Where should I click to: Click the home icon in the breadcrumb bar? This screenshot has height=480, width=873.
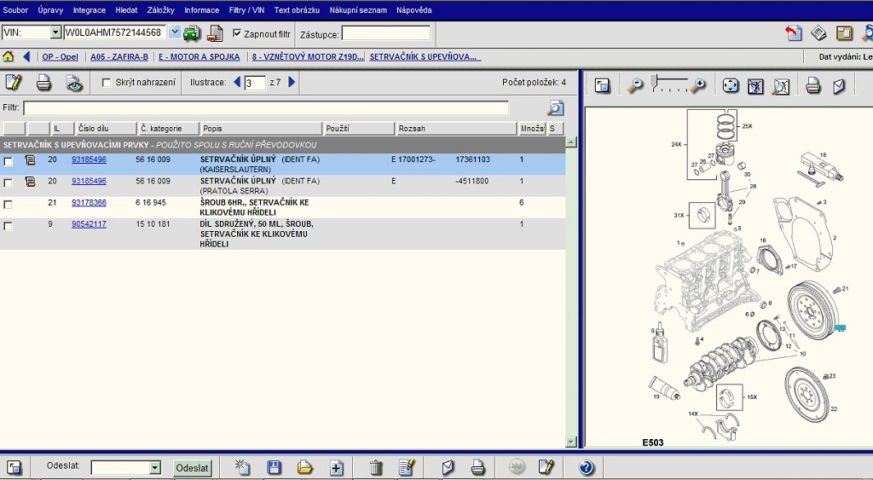tap(9, 57)
